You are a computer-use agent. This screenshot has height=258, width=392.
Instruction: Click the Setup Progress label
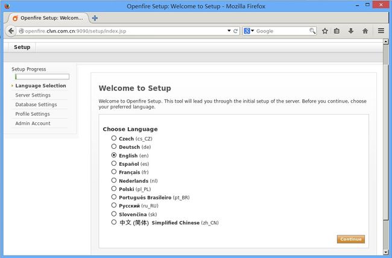(x=29, y=69)
